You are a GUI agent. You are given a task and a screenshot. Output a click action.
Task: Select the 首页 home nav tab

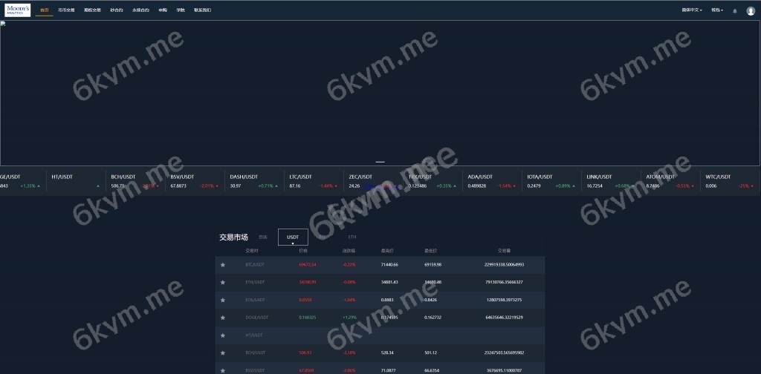point(44,10)
